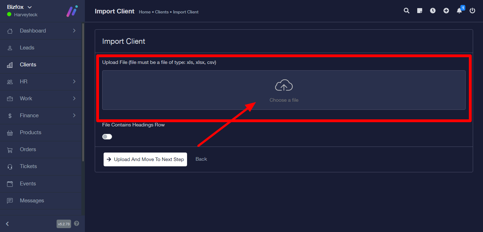Open the notifications bell
Screen dimensions: 483x232
[459, 11]
